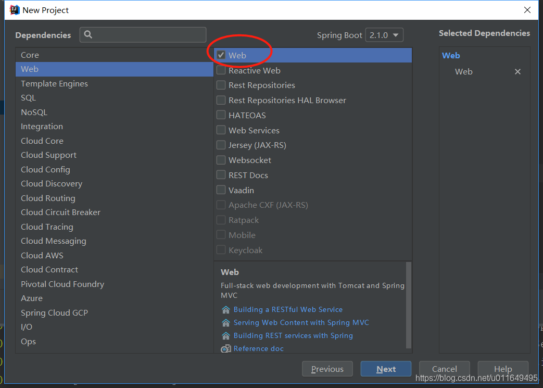Open Serving Web Content with Spring MVC

point(301,322)
